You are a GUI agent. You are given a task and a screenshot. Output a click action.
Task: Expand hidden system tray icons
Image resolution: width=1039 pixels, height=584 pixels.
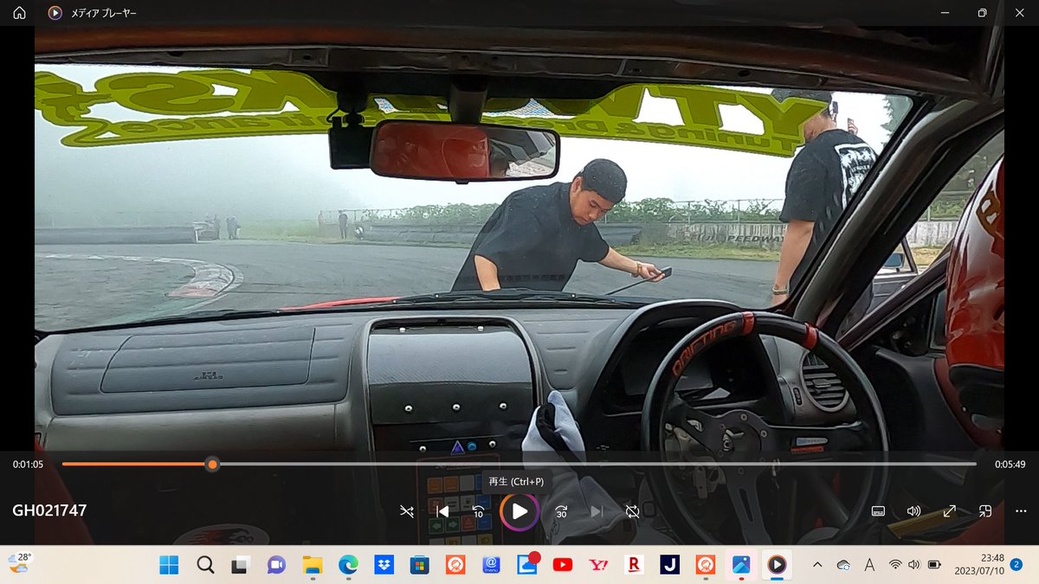click(x=816, y=565)
